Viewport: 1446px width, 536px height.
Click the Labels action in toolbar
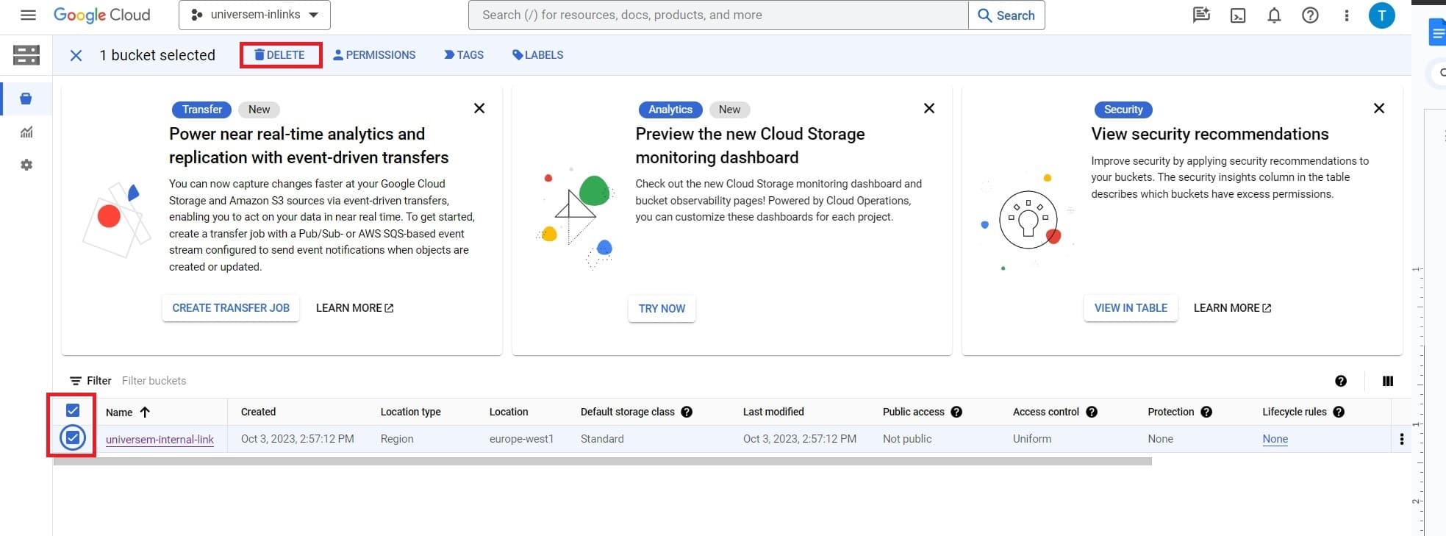[537, 55]
